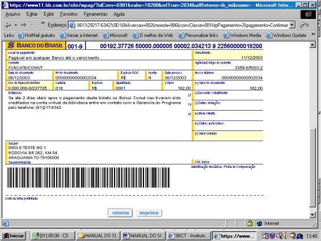
Task: Open the O melhor da Web link
Action: [x=153, y=35]
